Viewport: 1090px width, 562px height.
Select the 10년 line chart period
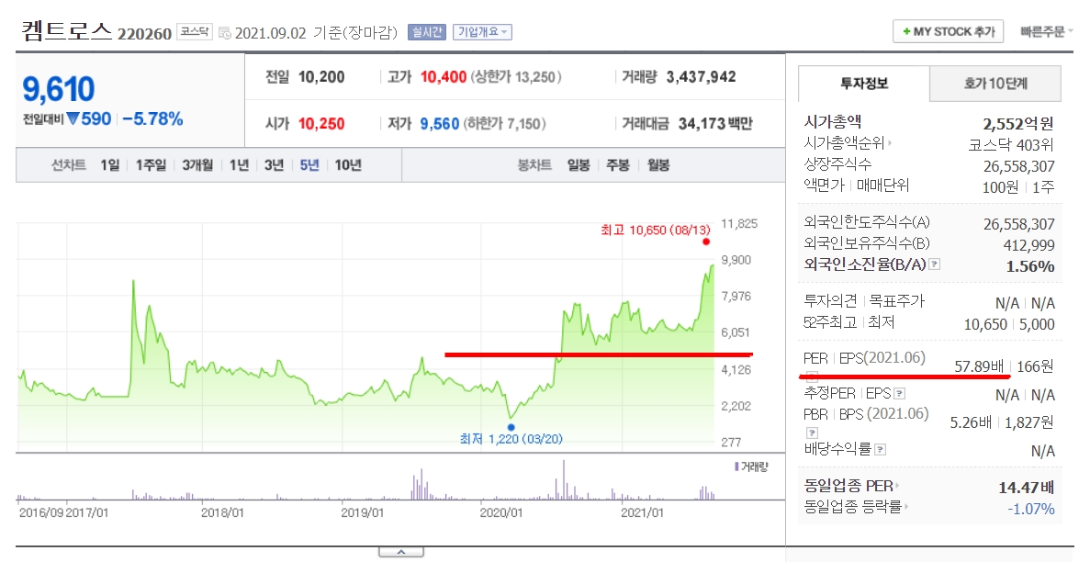pos(348,165)
